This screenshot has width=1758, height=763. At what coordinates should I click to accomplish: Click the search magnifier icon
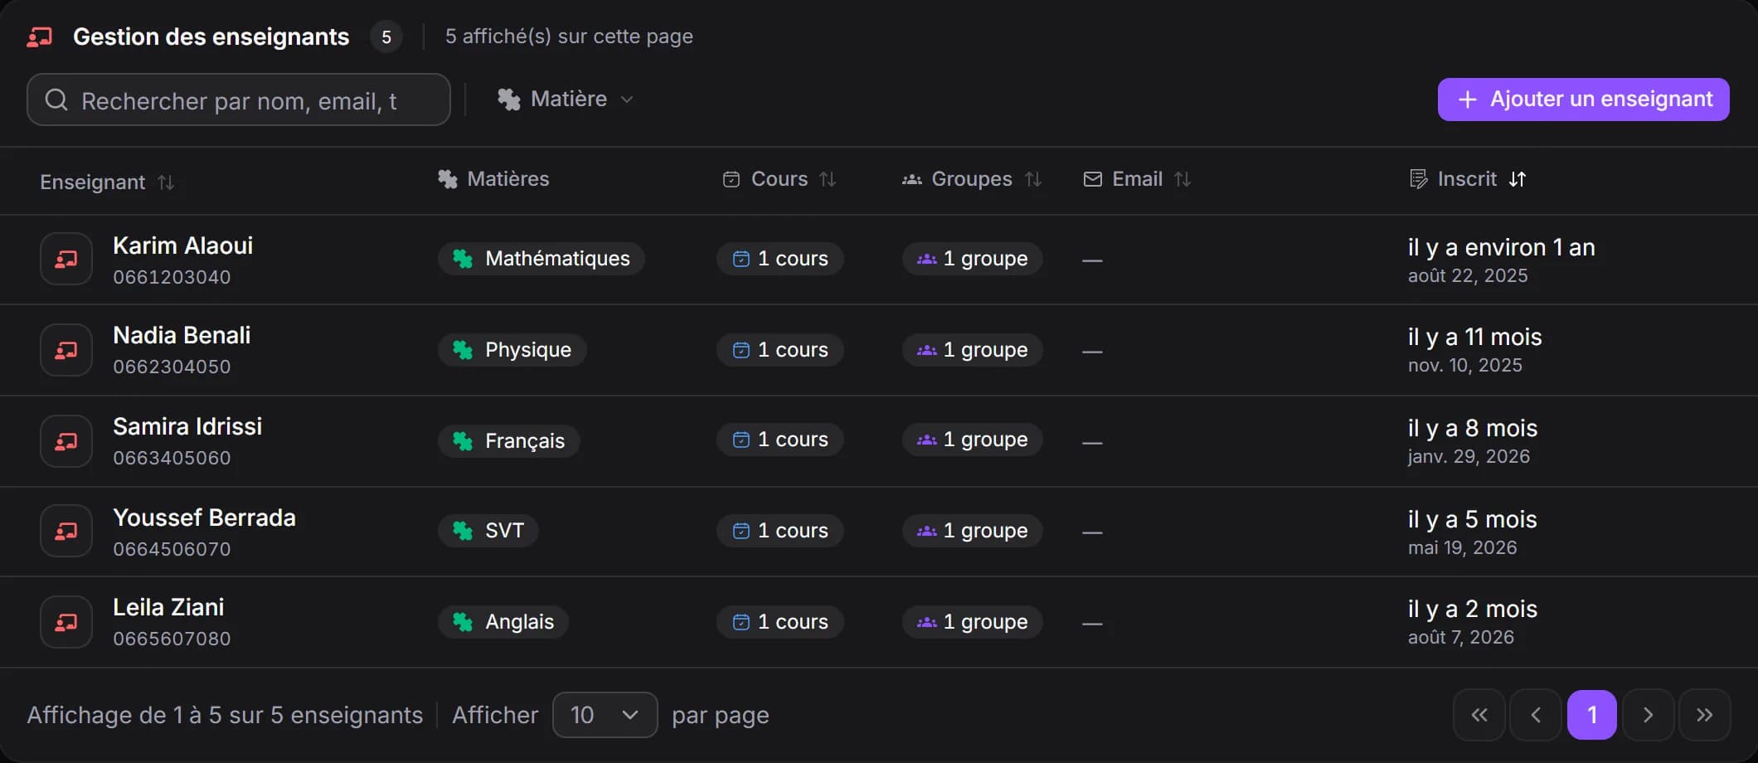[56, 100]
